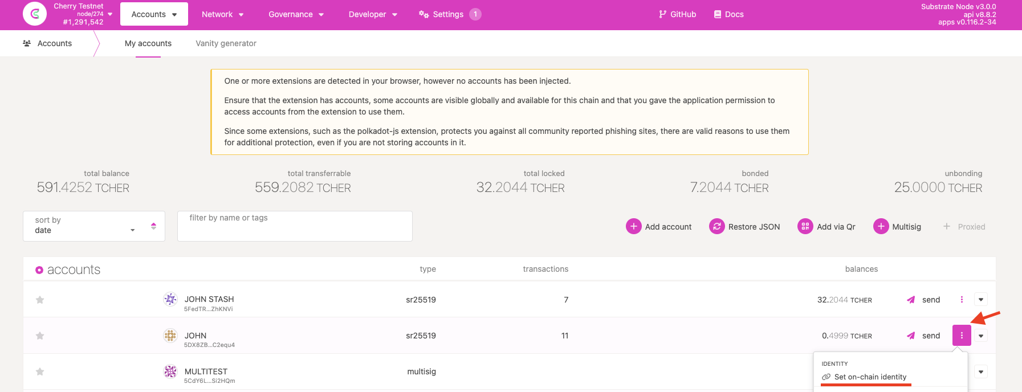Click the MULTITEST account identicon

point(170,371)
